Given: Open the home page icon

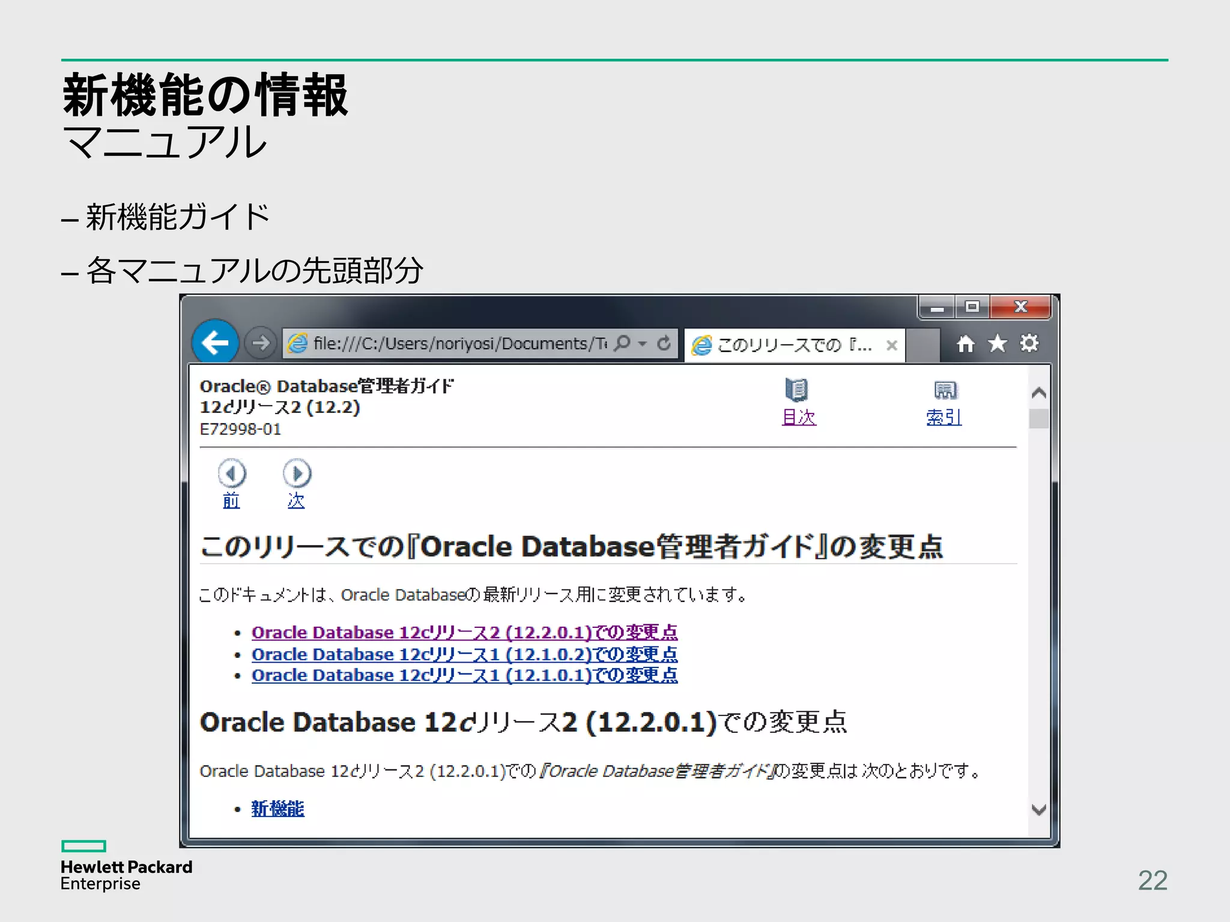Looking at the screenshot, I should (x=965, y=344).
